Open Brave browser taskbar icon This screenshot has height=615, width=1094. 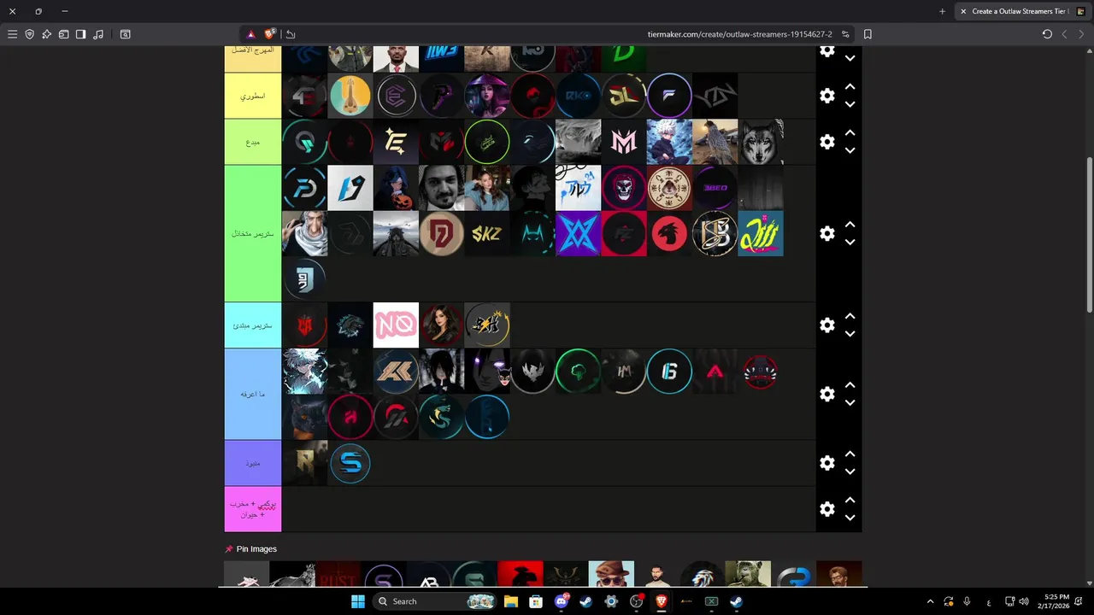661,601
